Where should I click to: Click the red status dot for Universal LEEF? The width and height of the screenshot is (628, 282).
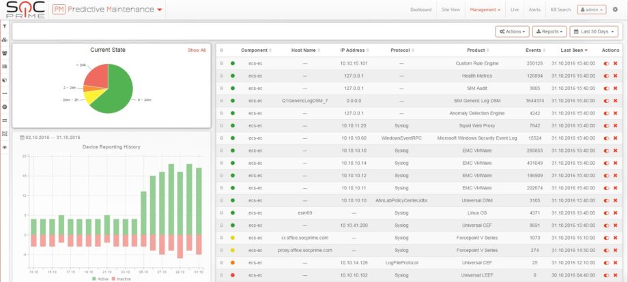233,275
